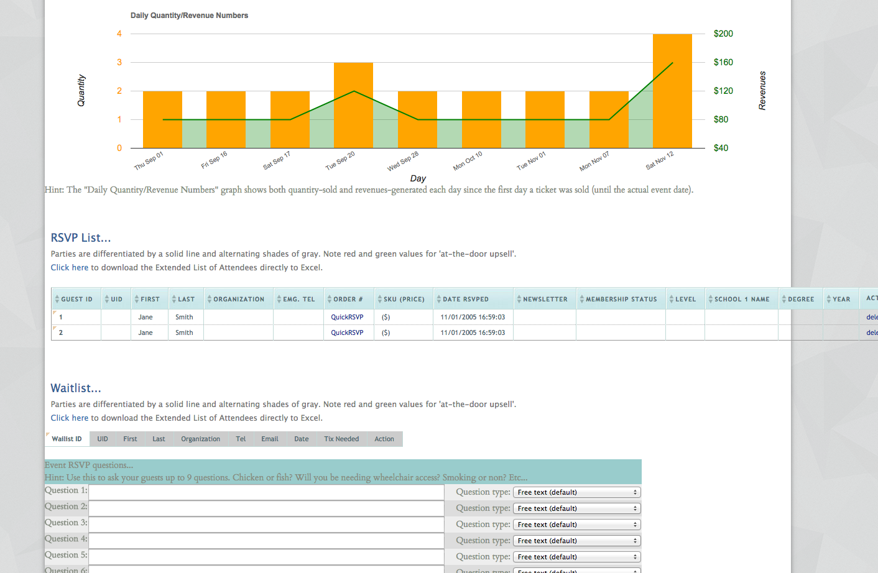
Task: Focus the Question 1 text field
Action: (266, 492)
